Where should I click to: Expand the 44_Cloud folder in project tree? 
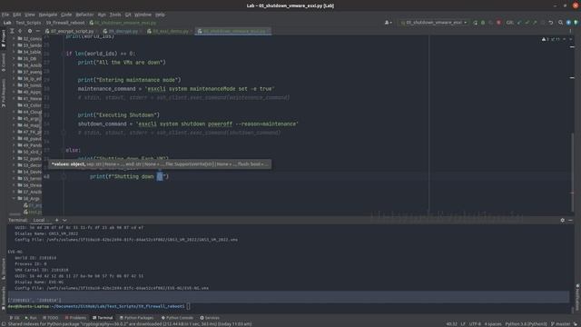(15, 112)
